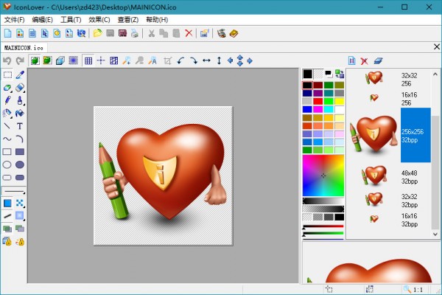This screenshot has width=442, height=295.
Task: Click the flip horizontal arrow icon
Action: 206,60
